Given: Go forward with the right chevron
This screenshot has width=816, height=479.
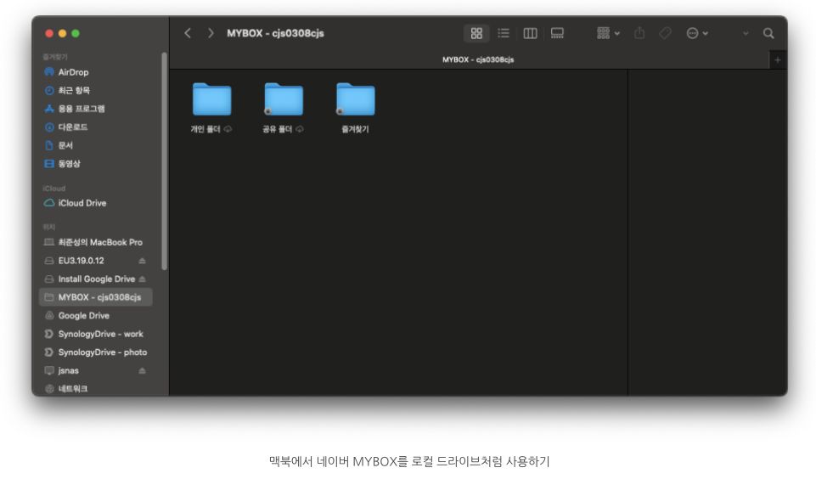Looking at the screenshot, I should [x=211, y=33].
